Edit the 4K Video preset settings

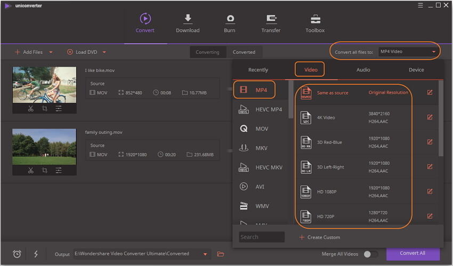(430, 117)
